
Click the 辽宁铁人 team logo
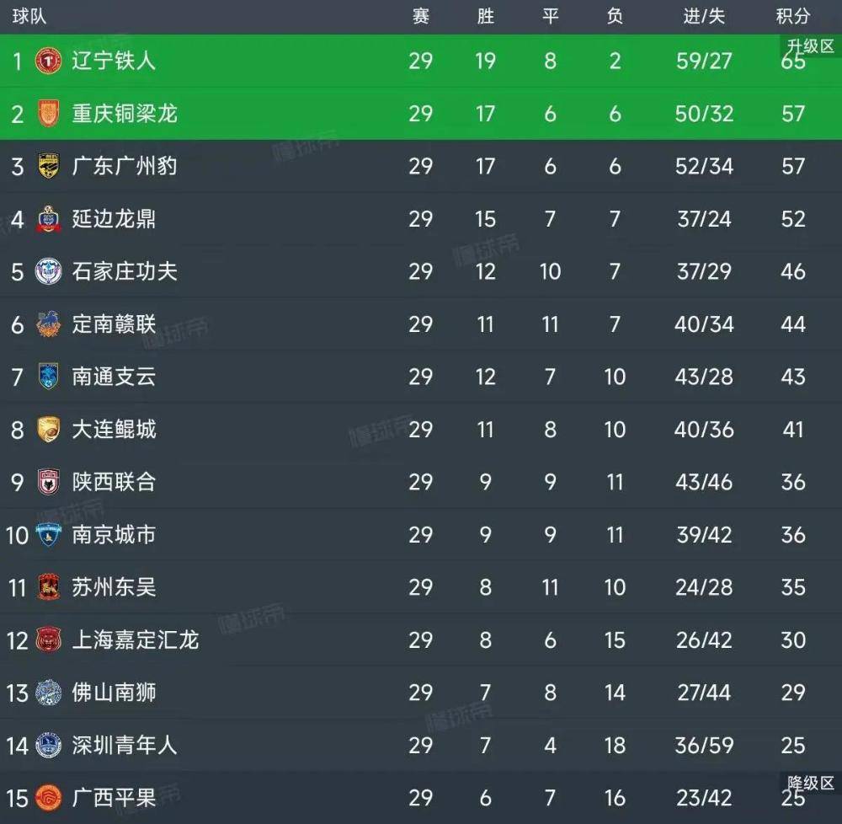(48, 61)
